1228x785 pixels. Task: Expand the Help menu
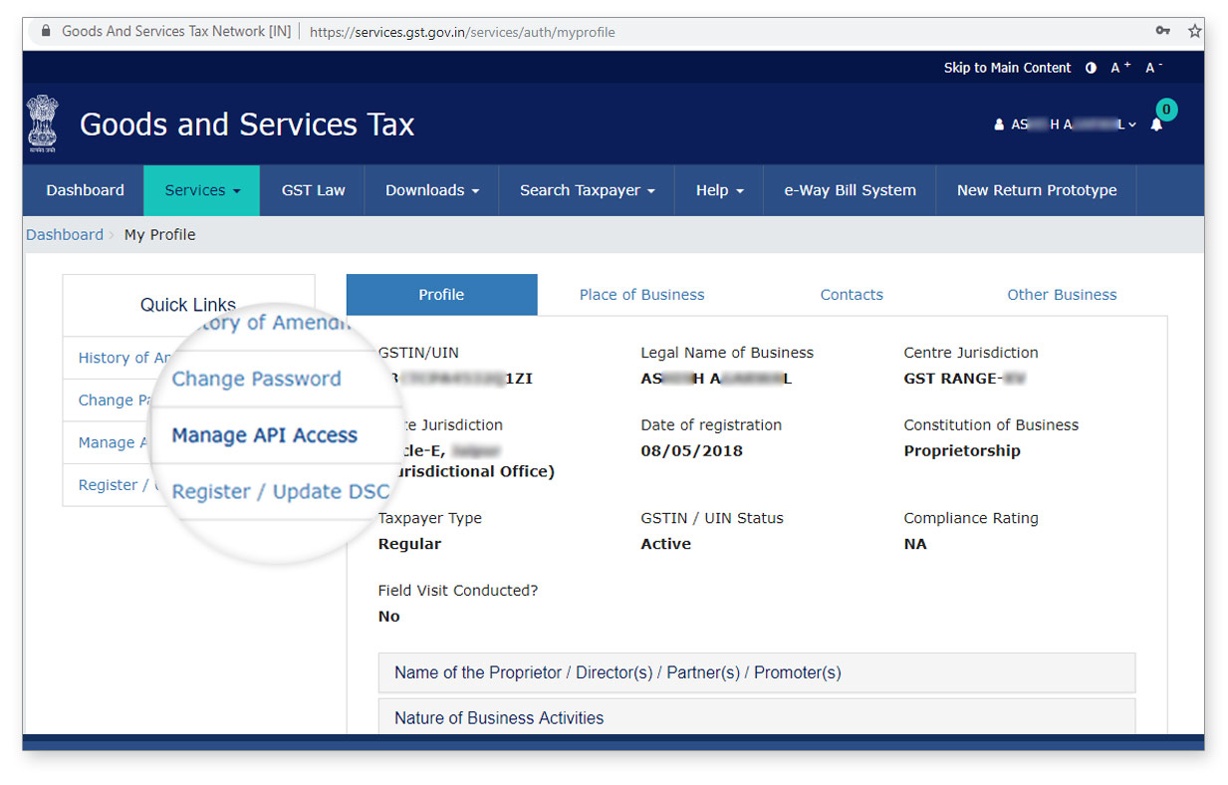tap(719, 190)
